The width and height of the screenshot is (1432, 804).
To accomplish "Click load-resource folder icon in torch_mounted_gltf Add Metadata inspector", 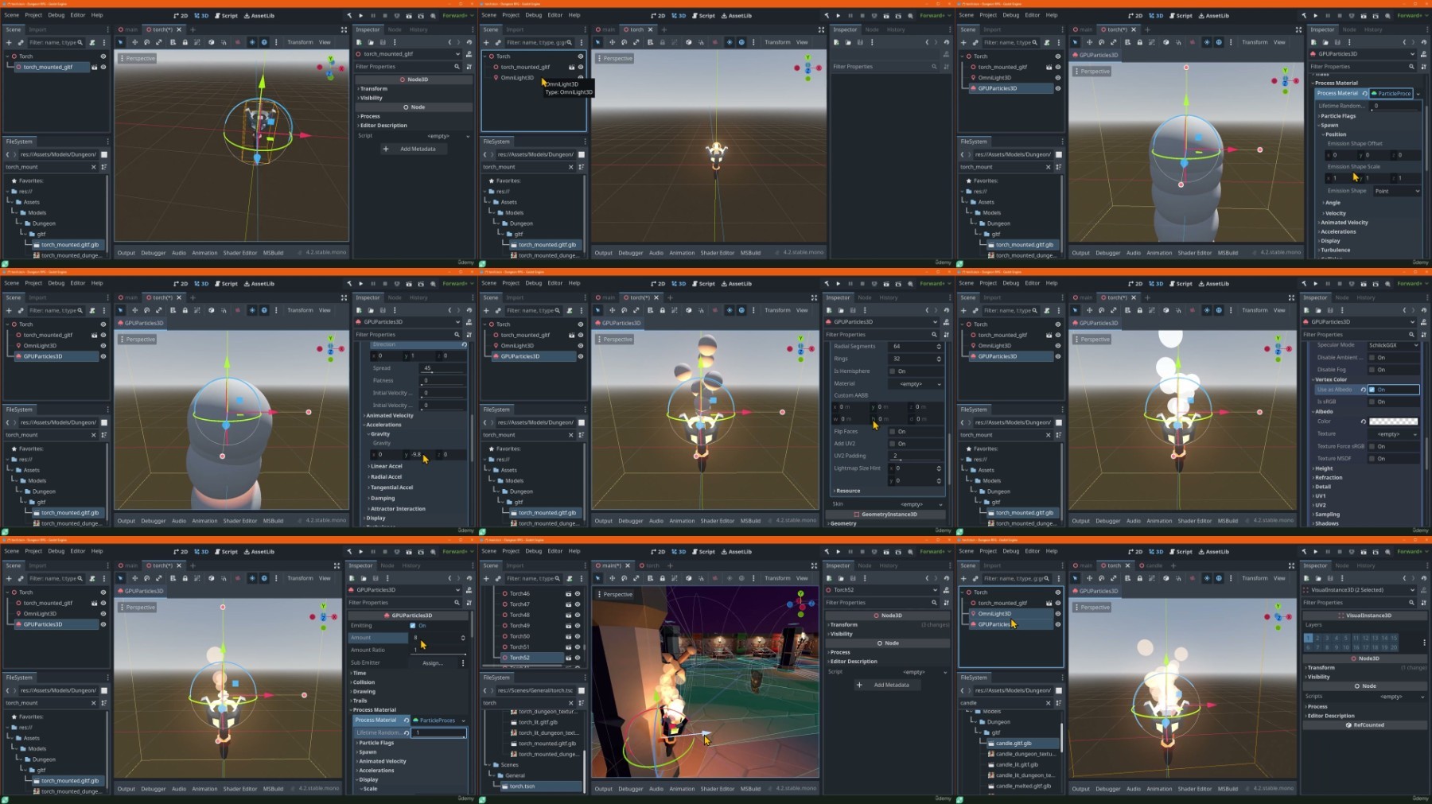I will point(371,42).
